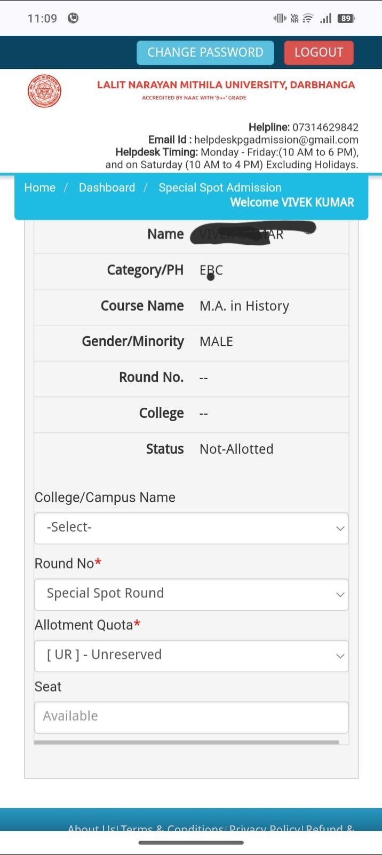Tap the battery indicator icon
The height and width of the screenshot is (855, 382).
pyautogui.click(x=346, y=18)
